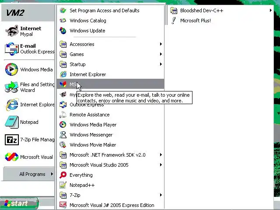Click the Windows Movie Maker icon
This screenshot has height=210, width=280.
click(63, 145)
